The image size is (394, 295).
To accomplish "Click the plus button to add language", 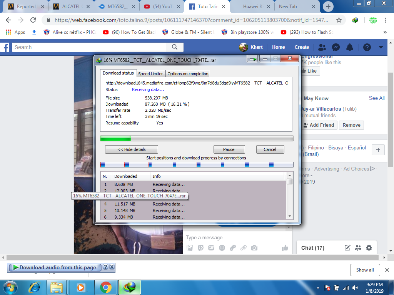I will [378, 150].
